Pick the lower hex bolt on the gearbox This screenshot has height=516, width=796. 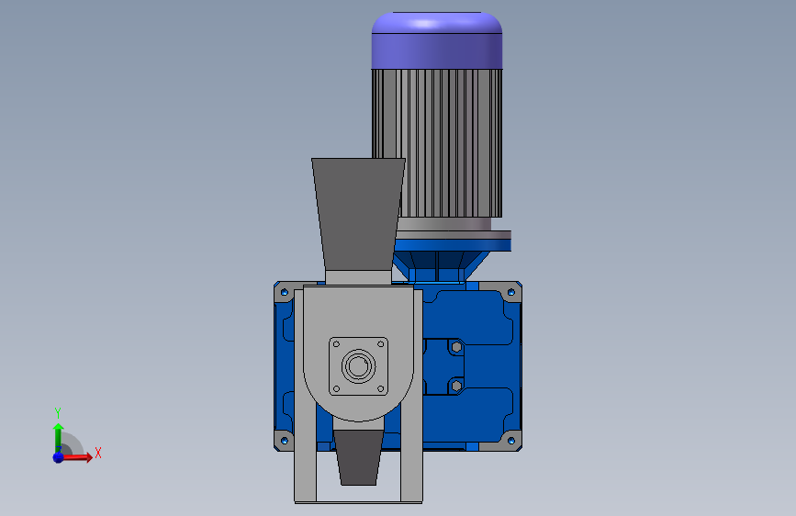tap(456, 386)
